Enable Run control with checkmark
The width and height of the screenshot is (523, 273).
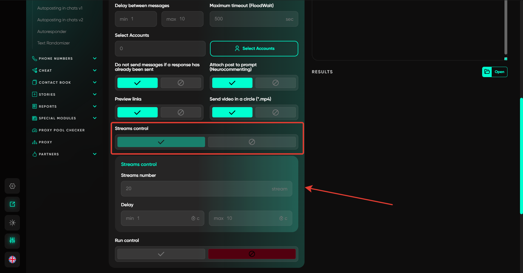pyautogui.click(x=161, y=254)
